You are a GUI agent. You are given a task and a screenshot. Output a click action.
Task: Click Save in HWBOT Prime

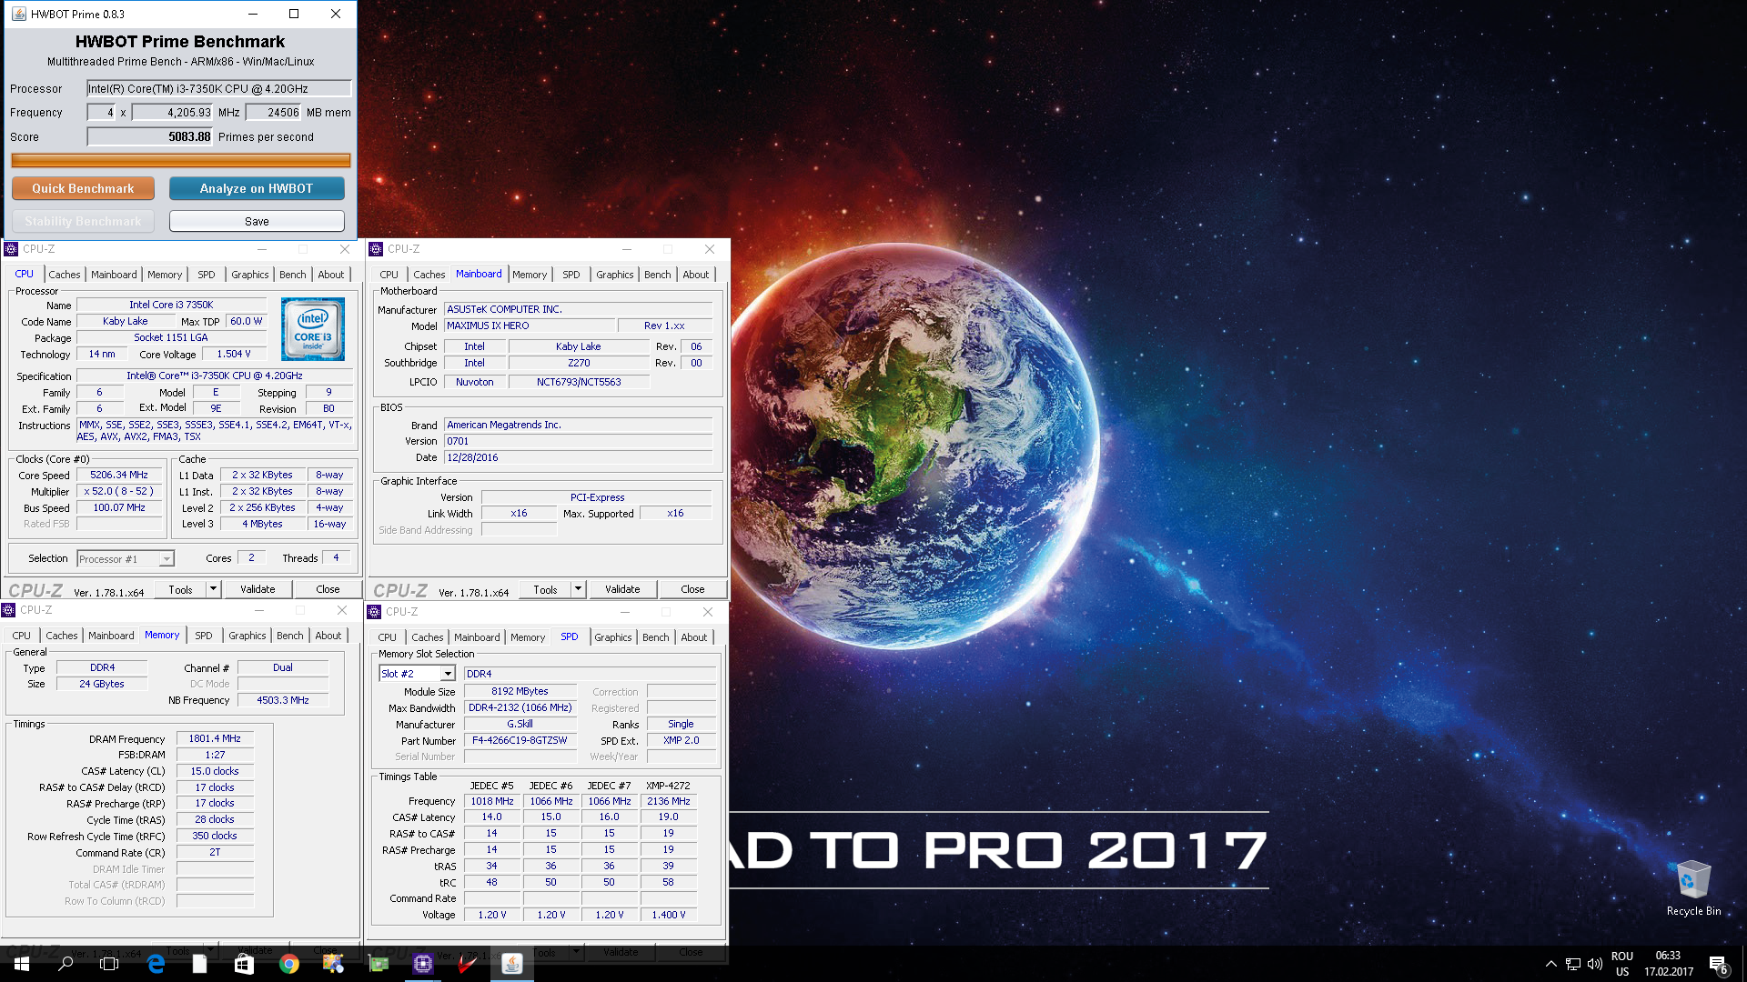pyautogui.click(x=257, y=221)
